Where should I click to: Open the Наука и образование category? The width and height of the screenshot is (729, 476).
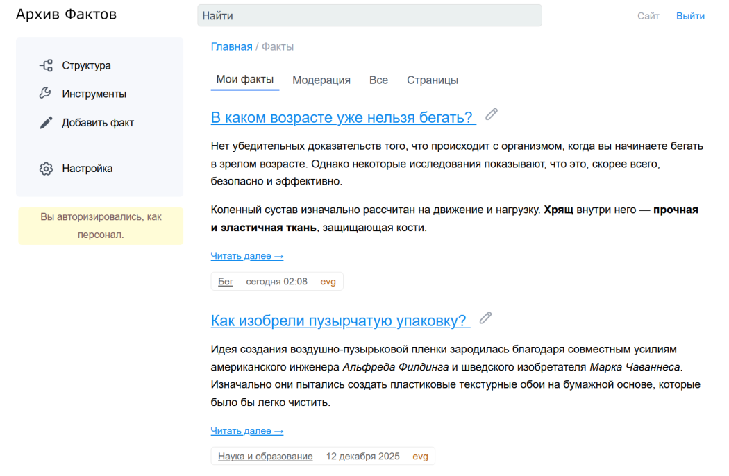pos(265,456)
